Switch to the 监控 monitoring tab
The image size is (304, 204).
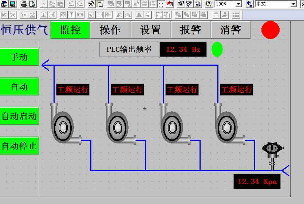[70, 30]
